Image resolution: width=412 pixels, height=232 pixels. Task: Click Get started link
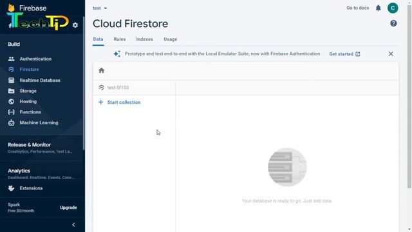[x=341, y=54]
